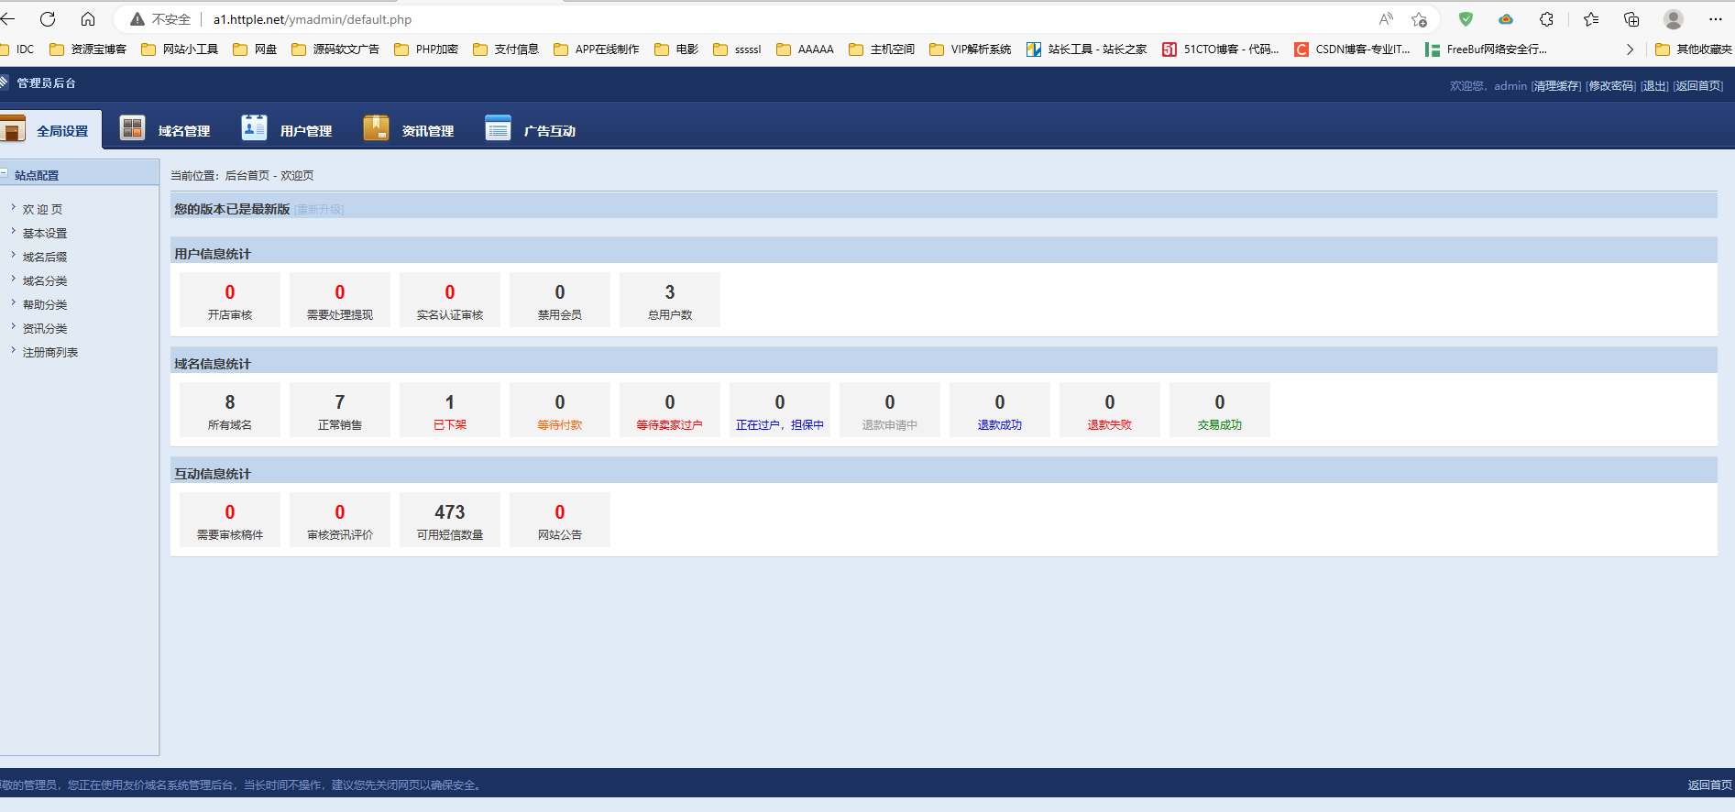1735x812 pixels.
Task: Show more bookmarks chevron
Action: coord(1630,49)
